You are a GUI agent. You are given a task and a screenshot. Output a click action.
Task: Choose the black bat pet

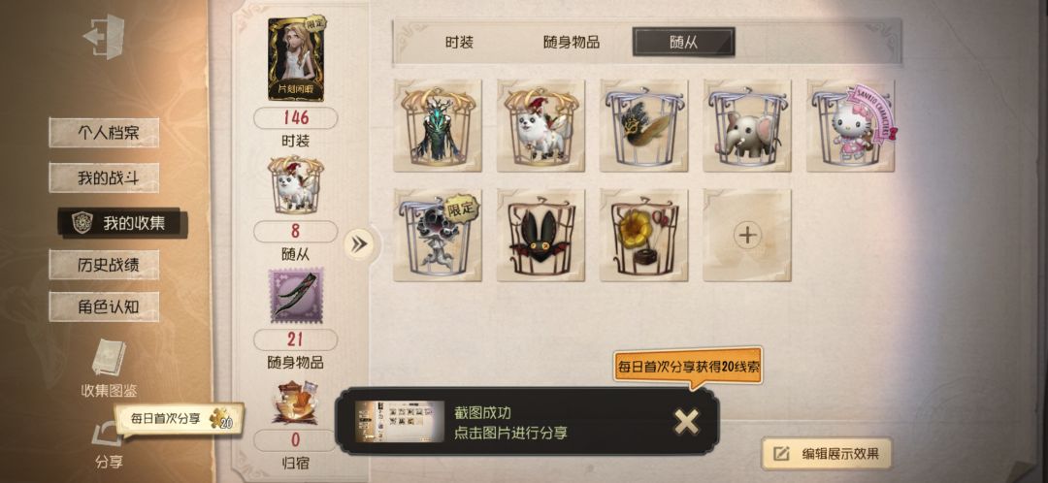(540, 235)
